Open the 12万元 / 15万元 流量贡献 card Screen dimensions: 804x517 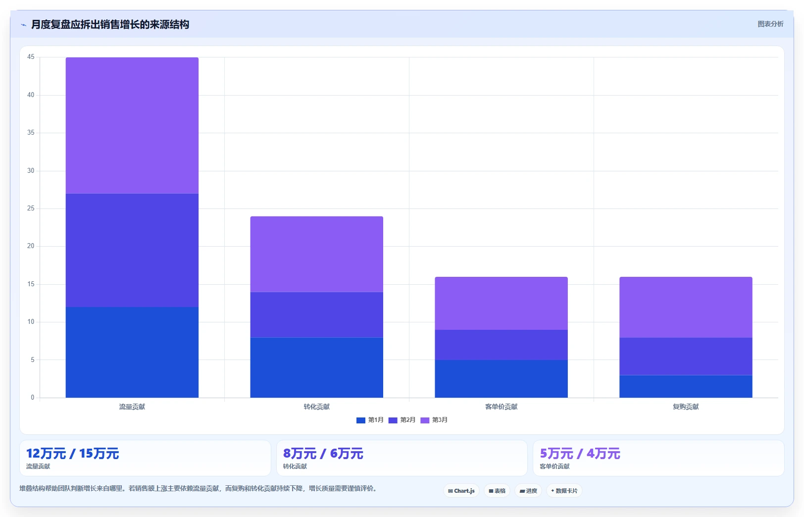tap(145, 458)
